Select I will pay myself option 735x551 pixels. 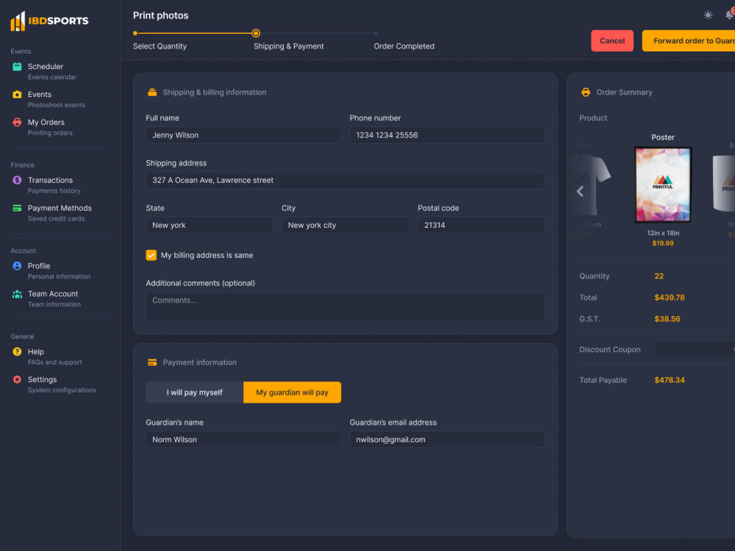(195, 392)
